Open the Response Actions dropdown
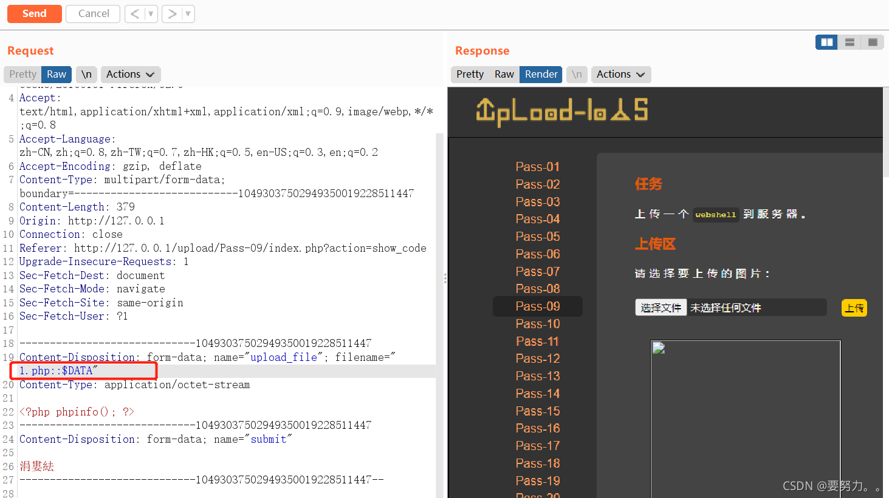Screen dimensions: 889x498 tap(620, 74)
